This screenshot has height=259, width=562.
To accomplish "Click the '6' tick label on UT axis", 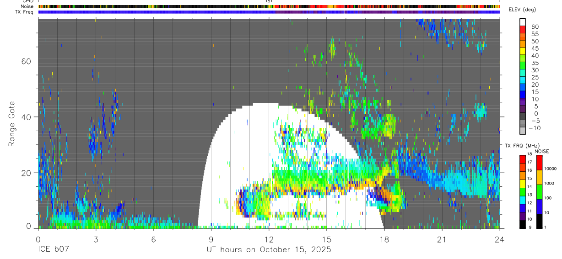I will [x=153, y=239].
